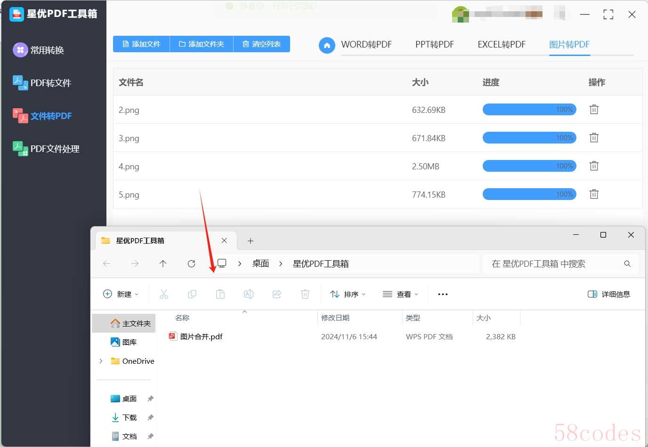The width and height of the screenshot is (648, 447).
Task: Refresh the Explorer folder view
Action: pyautogui.click(x=191, y=263)
